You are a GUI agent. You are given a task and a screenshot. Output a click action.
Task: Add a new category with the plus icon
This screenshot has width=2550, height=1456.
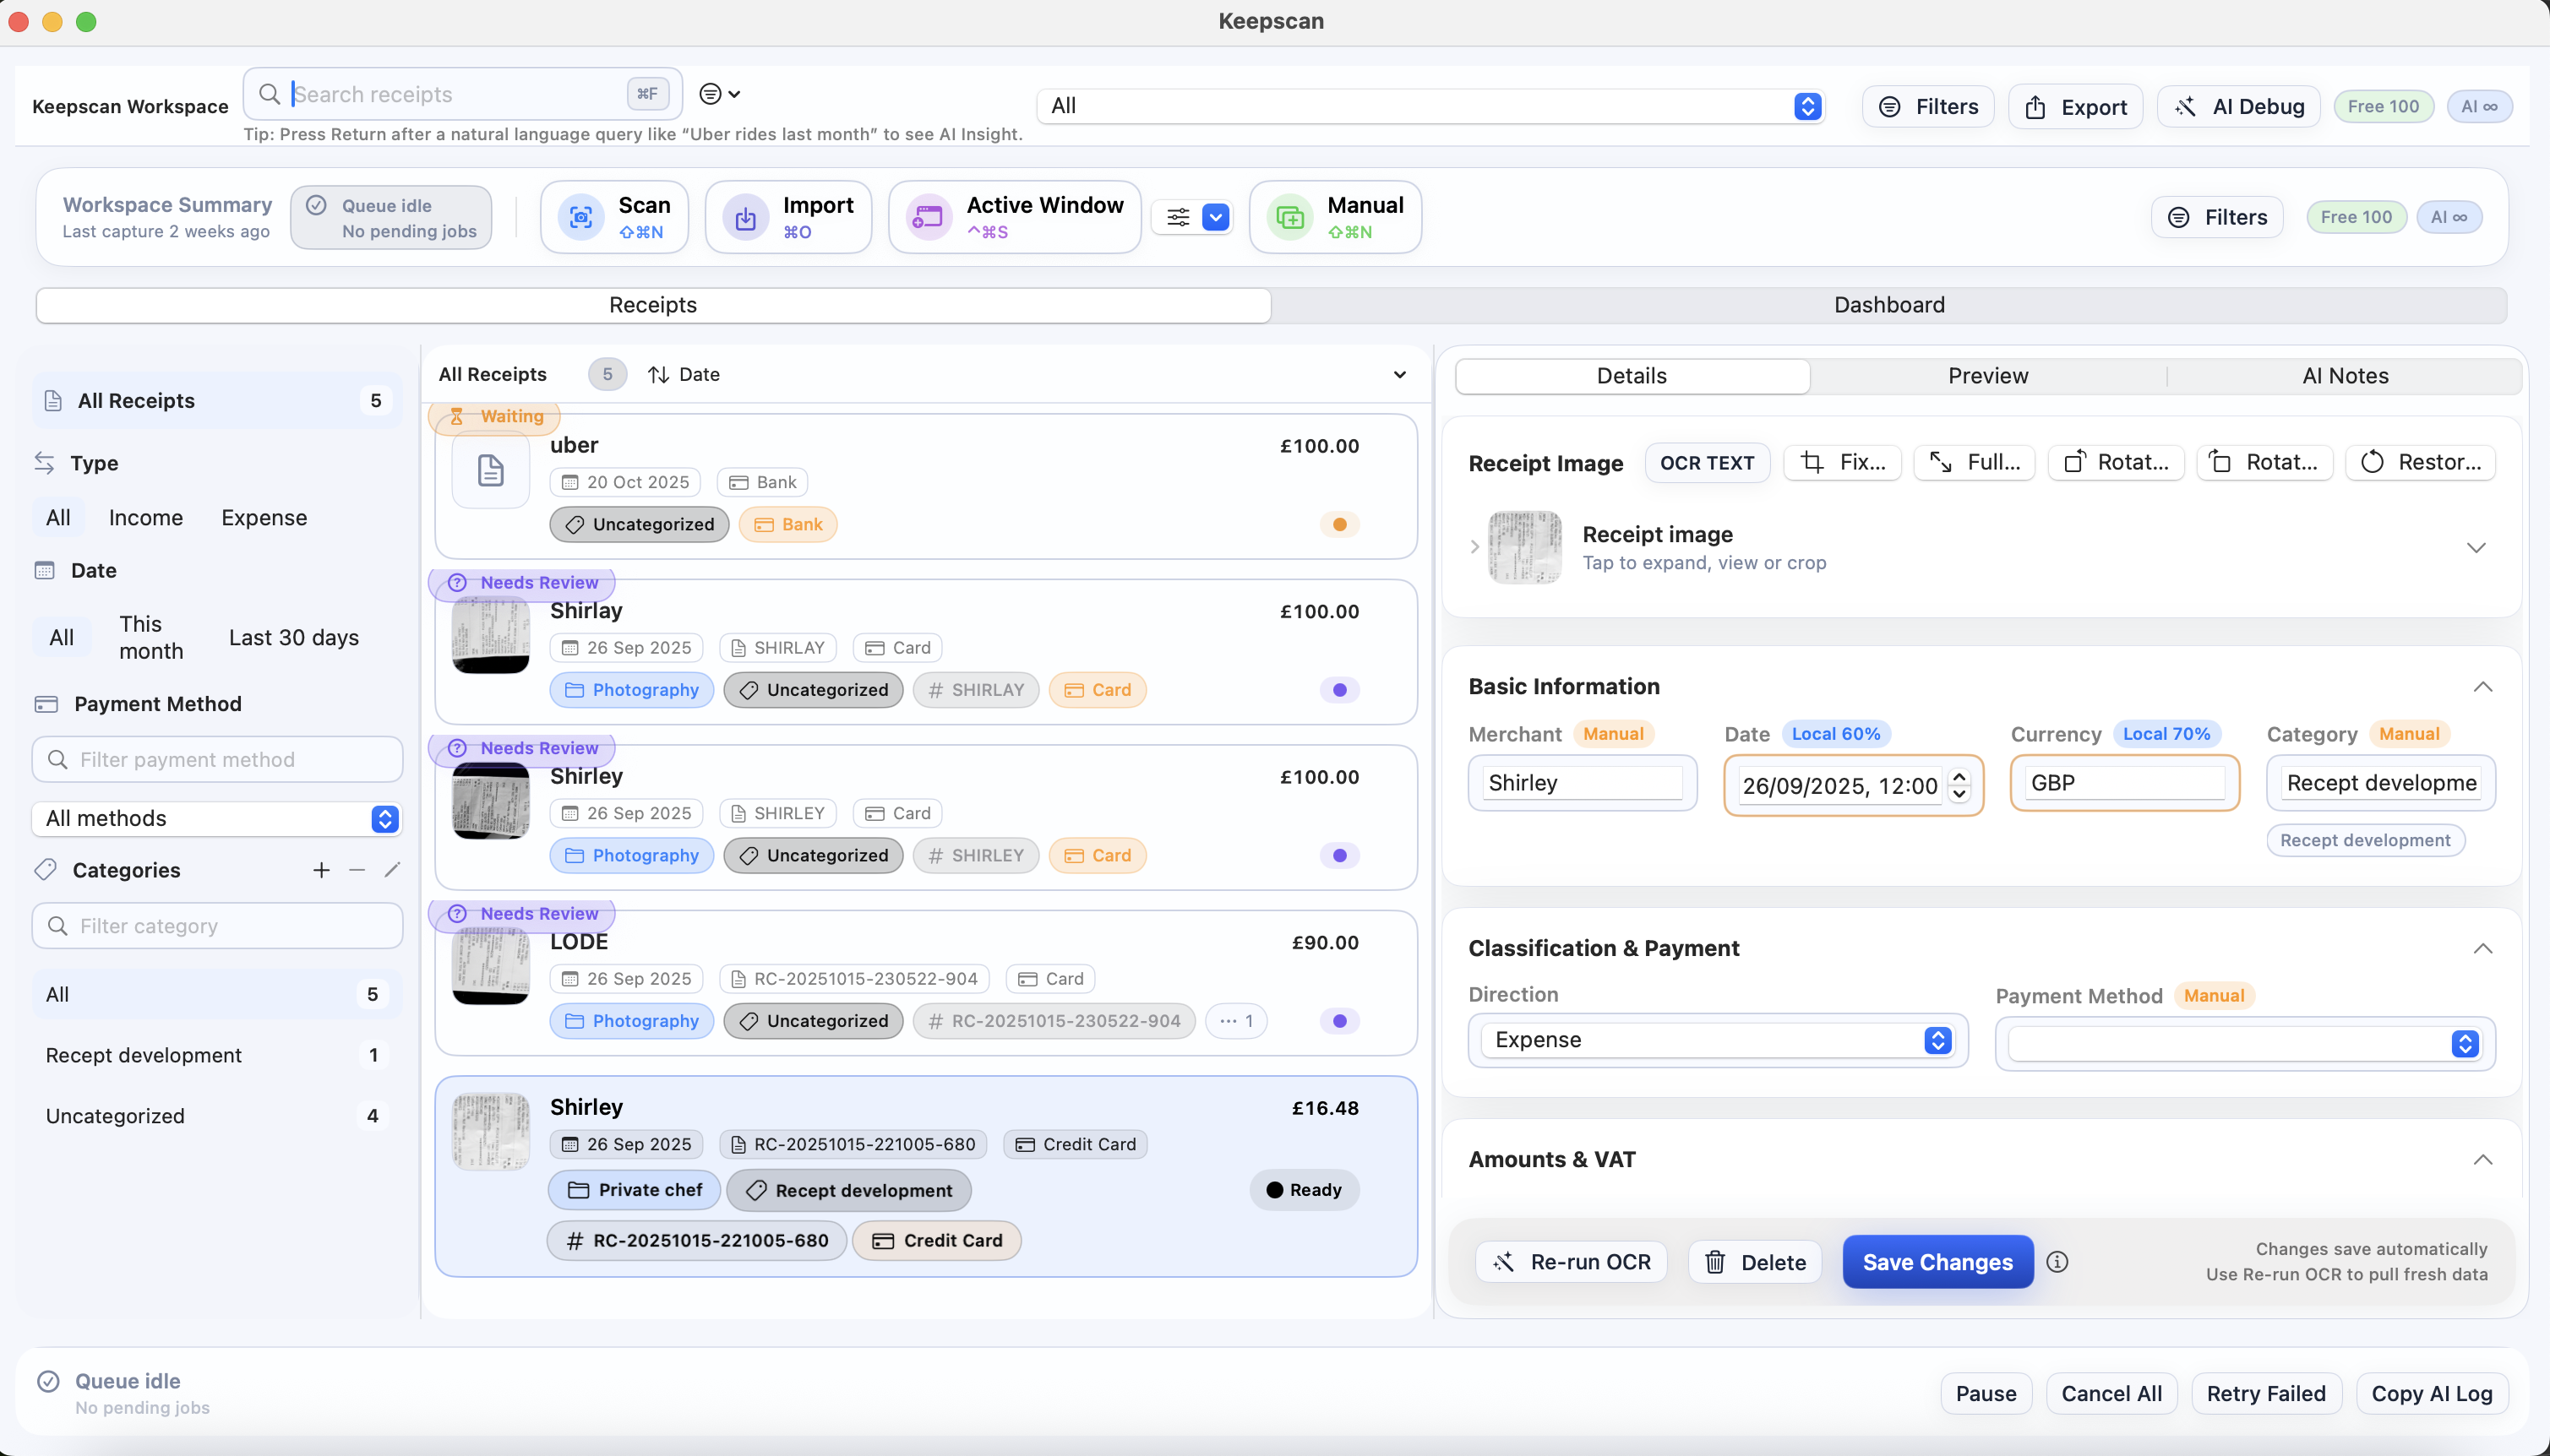(x=320, y=869)
